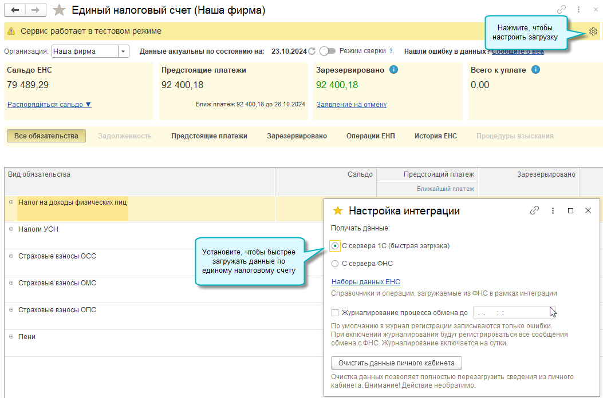Expand Налог на доходы физических лиц
Viewport: 603px width, 398px height.
tap(11, 202)
